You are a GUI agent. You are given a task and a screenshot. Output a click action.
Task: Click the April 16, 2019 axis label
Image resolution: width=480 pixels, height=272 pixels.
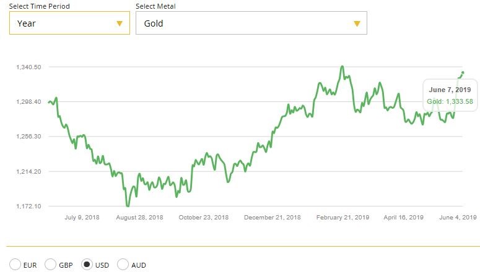point(403,218)
